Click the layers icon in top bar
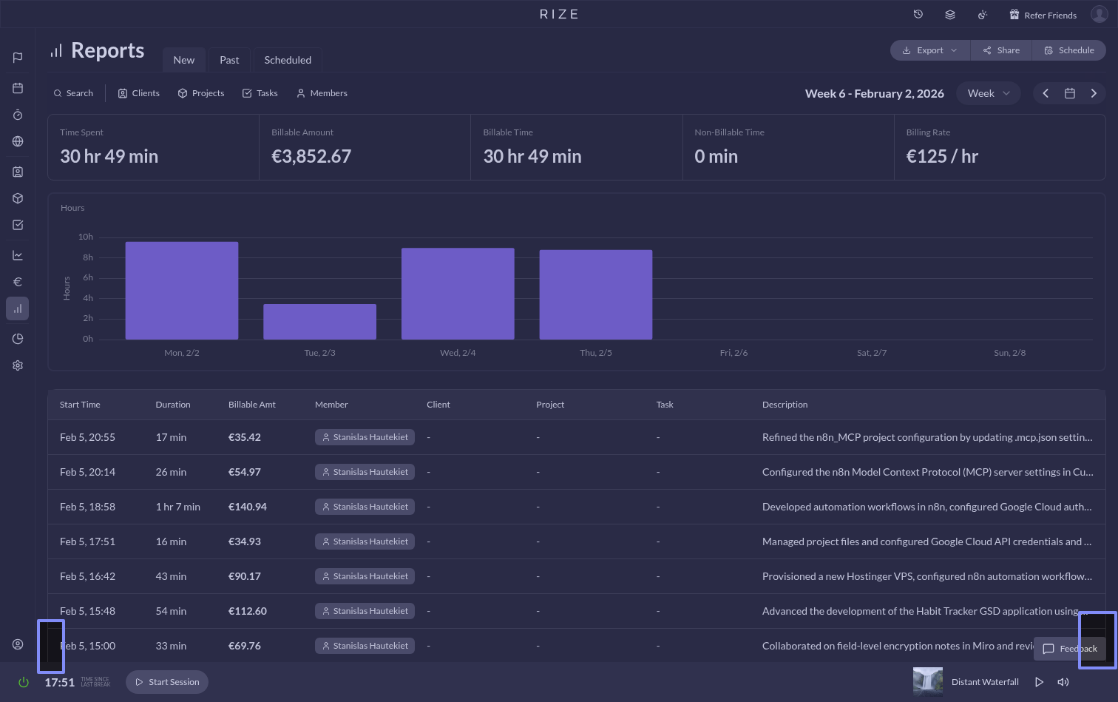Viewport: 1118px width, 702px height. [950, 15]
